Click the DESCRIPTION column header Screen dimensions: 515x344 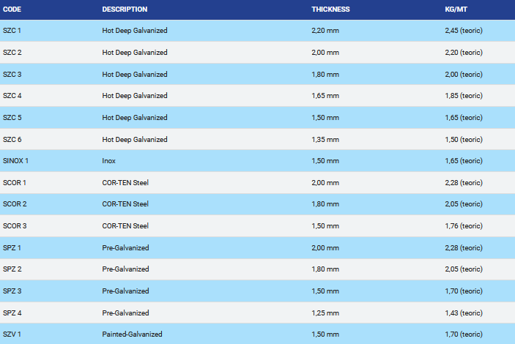tap(125, 10)
